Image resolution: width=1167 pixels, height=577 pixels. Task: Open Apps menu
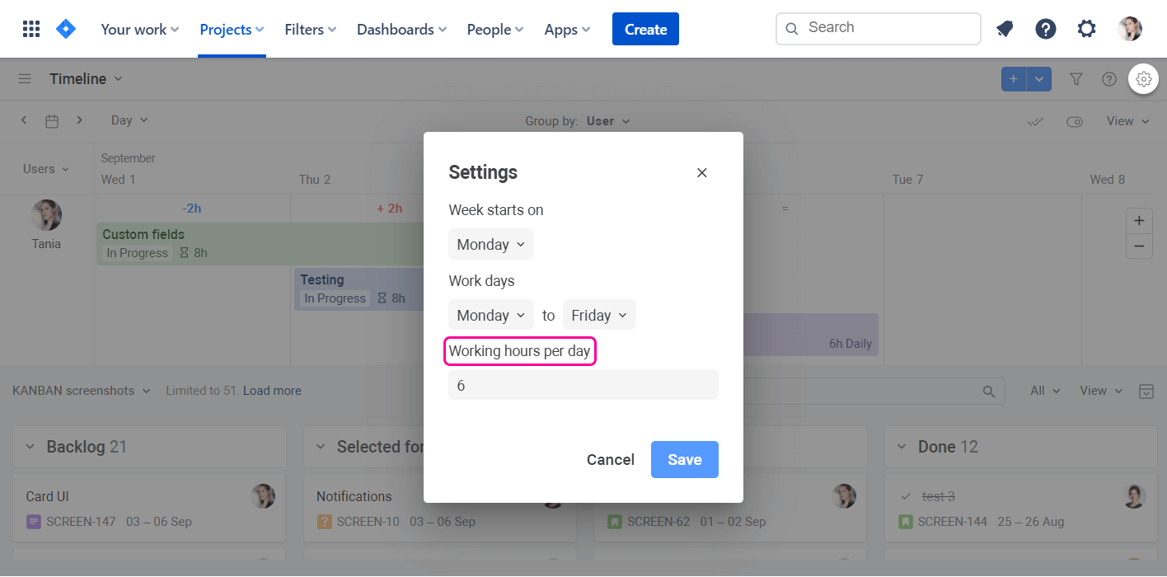568,30
